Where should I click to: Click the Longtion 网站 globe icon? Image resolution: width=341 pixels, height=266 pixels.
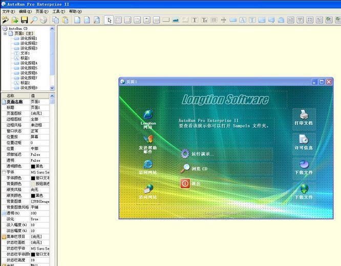pos(148,114)
